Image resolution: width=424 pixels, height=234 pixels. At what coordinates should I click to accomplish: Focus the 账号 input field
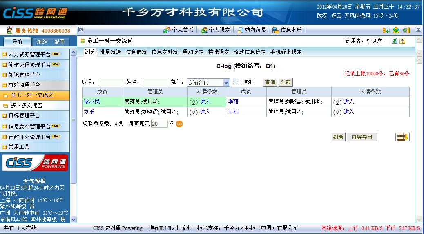110,82
